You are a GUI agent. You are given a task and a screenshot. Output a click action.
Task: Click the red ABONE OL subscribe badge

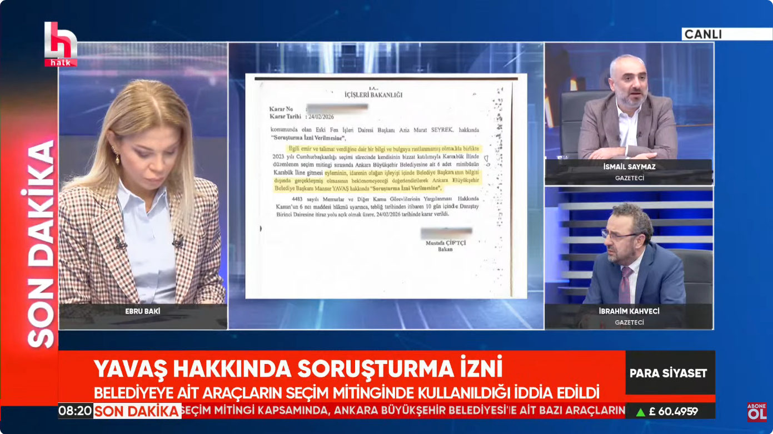click(757, 412)
